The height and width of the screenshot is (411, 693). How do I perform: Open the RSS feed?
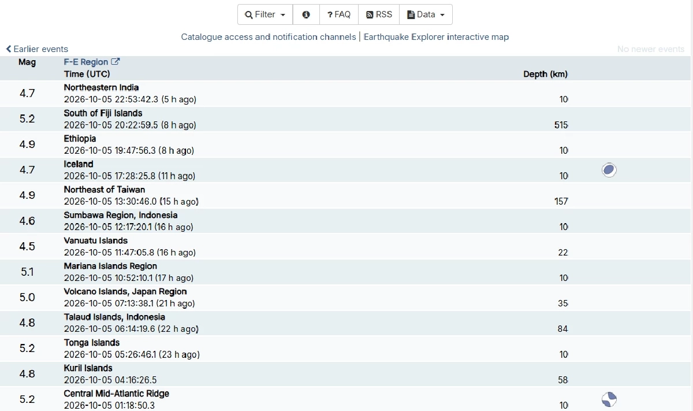(379, 14)
